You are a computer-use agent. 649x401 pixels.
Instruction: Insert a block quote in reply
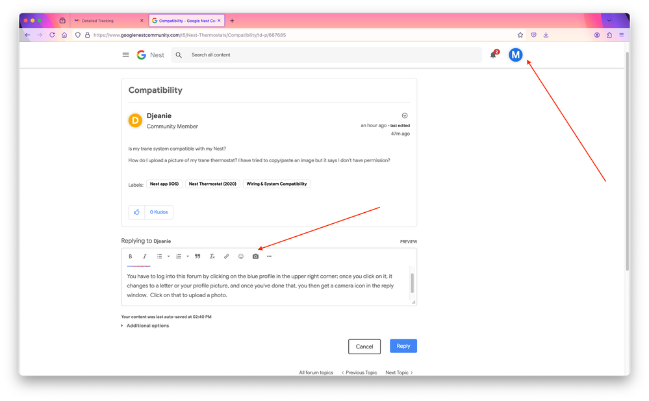(x=197, y=256)
